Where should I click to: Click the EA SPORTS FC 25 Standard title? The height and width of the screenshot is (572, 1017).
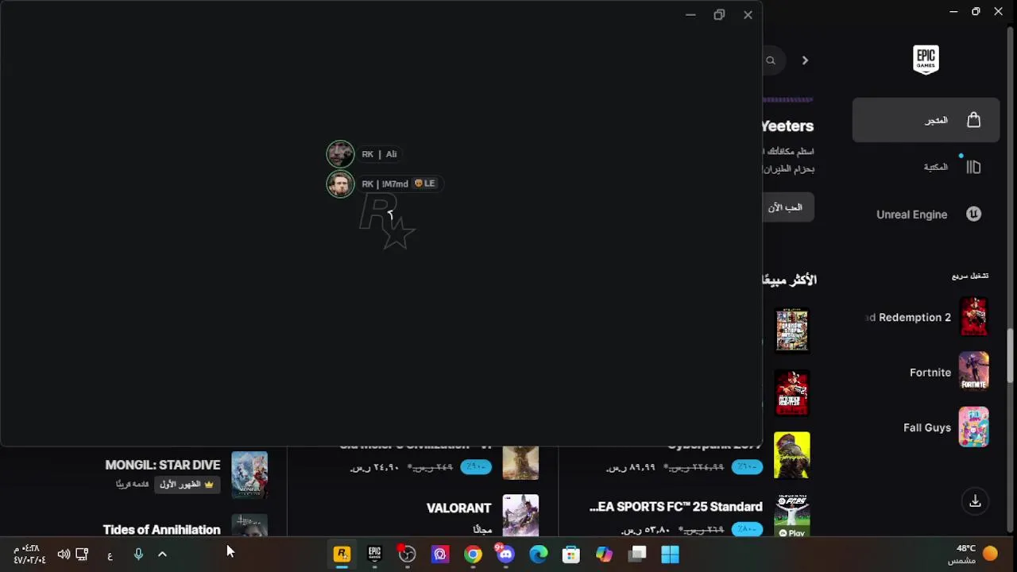pyautogui.click(x=676, y=507)
